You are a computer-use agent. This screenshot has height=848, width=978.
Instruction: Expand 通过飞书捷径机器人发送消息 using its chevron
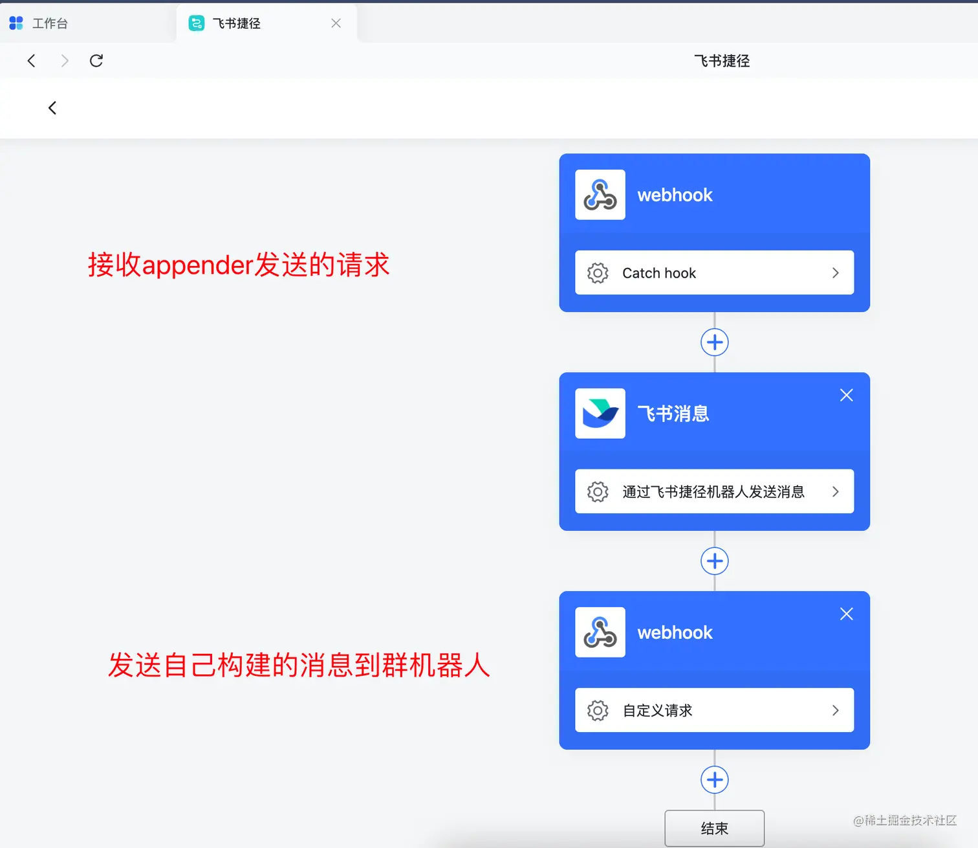coord(836,492)
